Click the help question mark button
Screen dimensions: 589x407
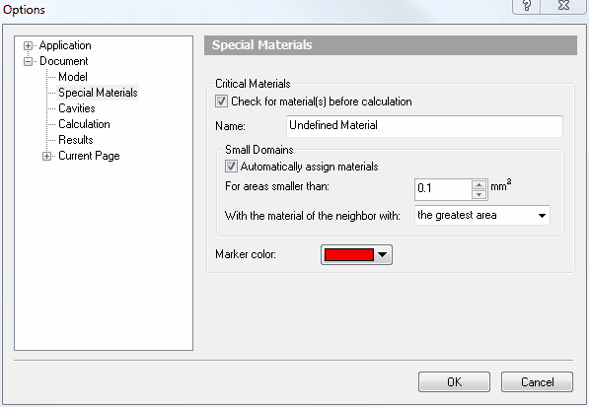point(526,6)
